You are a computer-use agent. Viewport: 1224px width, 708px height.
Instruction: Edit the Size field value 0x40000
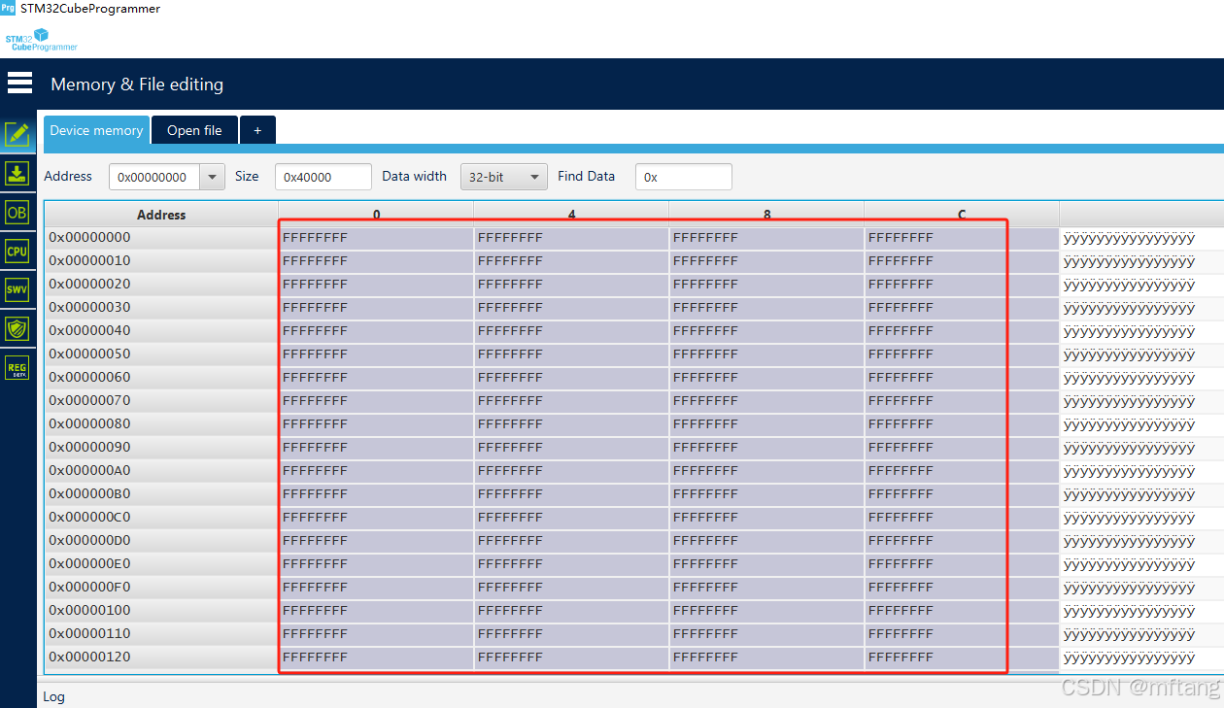click(323, 177)
